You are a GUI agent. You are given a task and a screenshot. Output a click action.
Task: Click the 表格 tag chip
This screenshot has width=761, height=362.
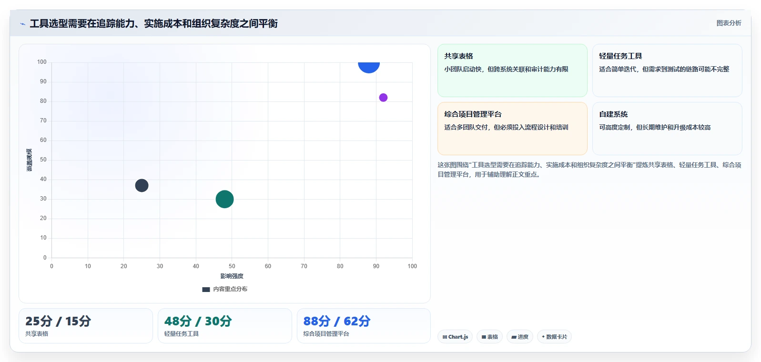click(x=489, y=337)
